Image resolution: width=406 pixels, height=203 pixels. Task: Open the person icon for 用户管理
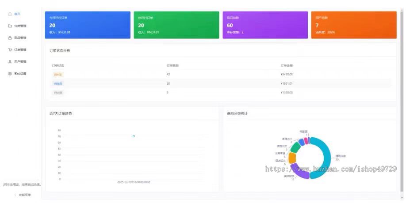[10, 62]
